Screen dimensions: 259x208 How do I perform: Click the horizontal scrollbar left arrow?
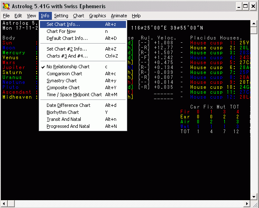pyautogui.click(x=4, y=203)
